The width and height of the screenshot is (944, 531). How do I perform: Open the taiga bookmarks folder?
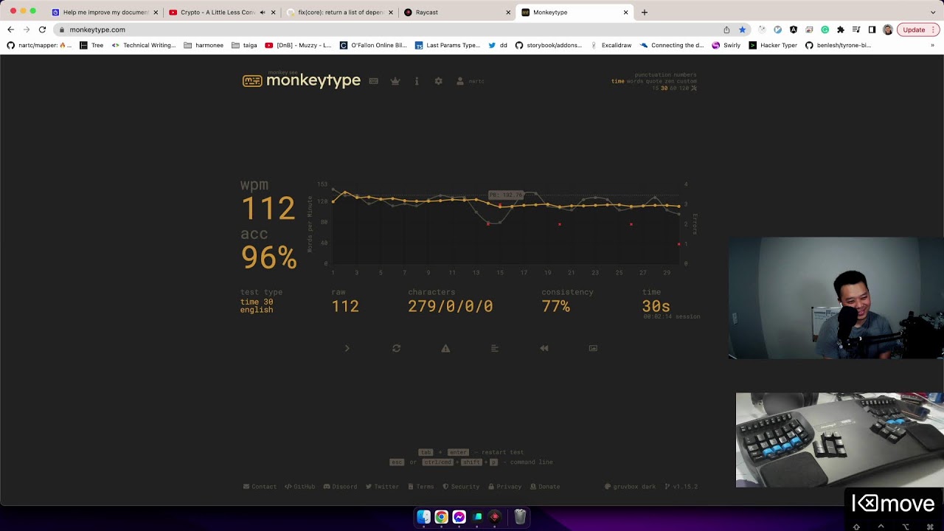[x=244, y=45]
